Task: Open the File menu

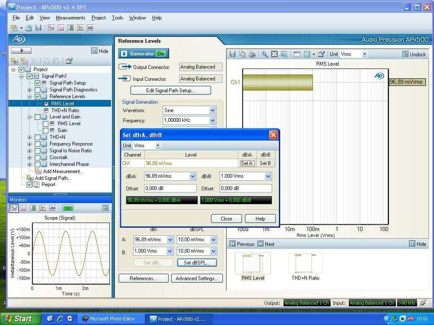Action: pos(16,18)
